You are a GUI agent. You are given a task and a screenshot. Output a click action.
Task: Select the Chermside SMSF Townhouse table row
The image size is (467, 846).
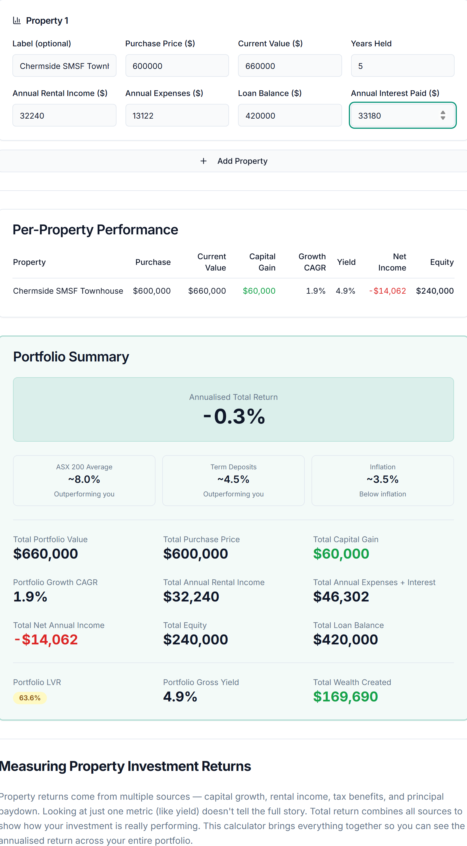233,291
